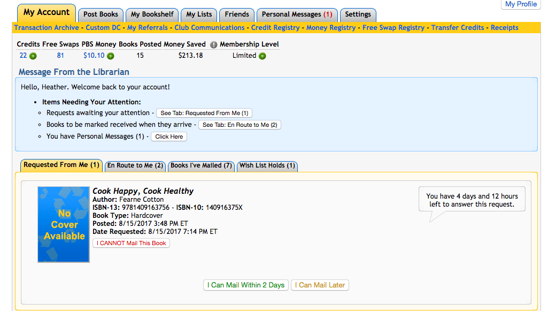Image resolution: width=548 pixels, height=311 pixels.
Task: Click green plus icon next to Credits
Action: coord(33,56)
